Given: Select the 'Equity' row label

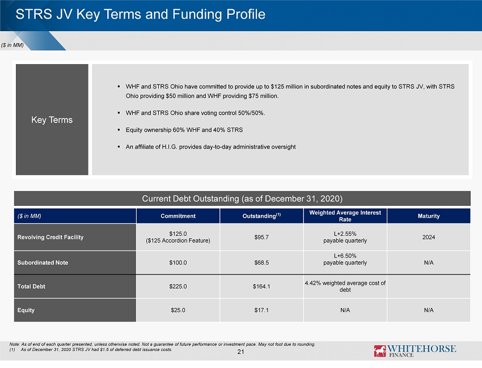Looking at the screenshot, I should 75,310.
